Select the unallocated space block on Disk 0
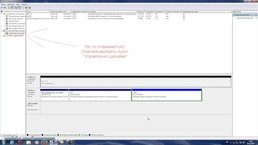 (x=136, y=81)
